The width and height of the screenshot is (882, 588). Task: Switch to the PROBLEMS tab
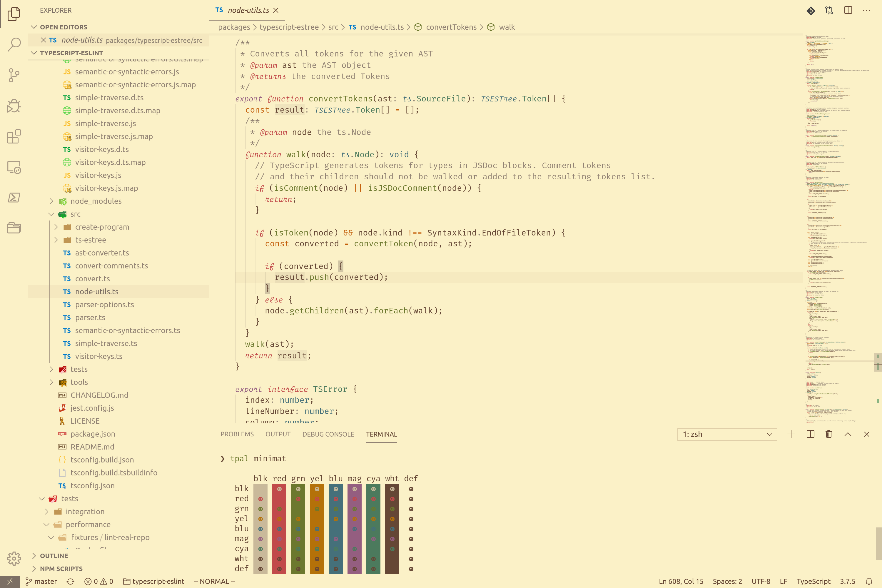237,434
